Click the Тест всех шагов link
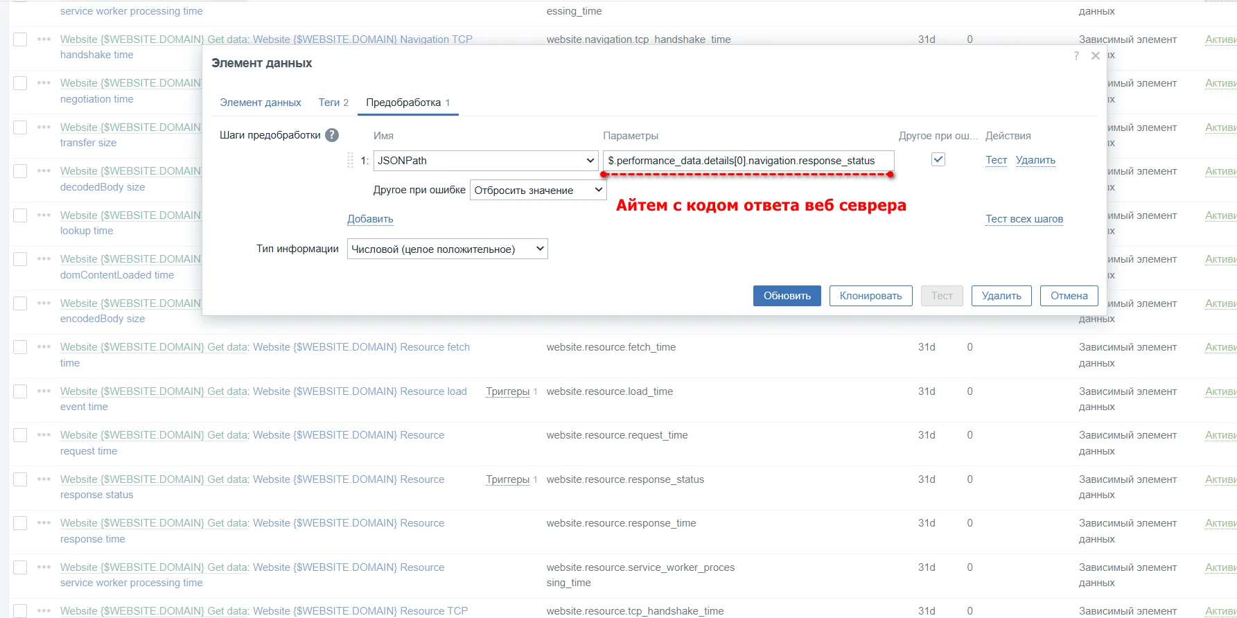 [x=1024, y=219]
